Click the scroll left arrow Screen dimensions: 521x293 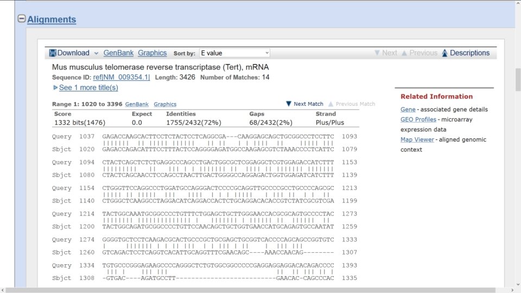click(3, 290)
